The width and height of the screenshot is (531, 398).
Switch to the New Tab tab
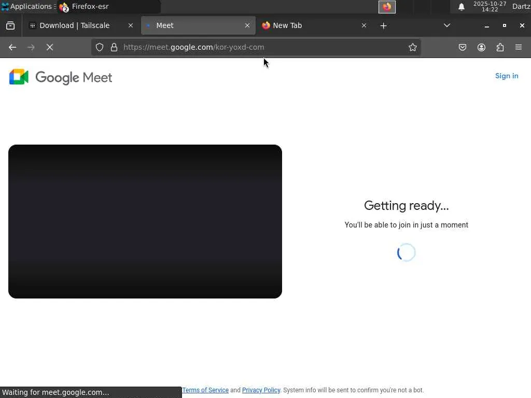(315, 25)
